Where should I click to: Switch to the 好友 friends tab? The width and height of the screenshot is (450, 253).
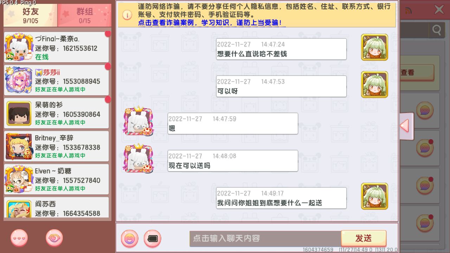(x=31, y=15)
